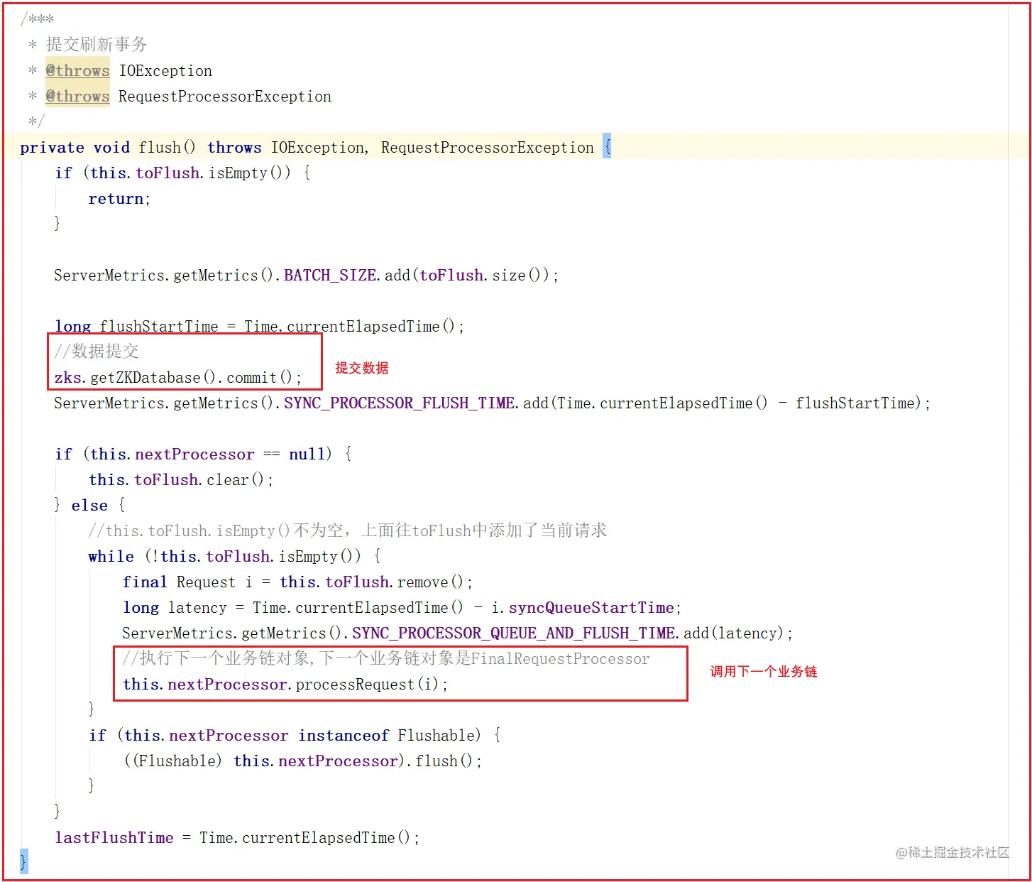Screen dimensions: 1032x882
Task: Click the @throws tag before IOException in Javadoc
Action: coord(77,71)
